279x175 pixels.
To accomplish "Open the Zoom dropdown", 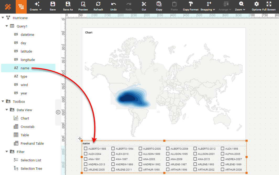I will 240,6.
